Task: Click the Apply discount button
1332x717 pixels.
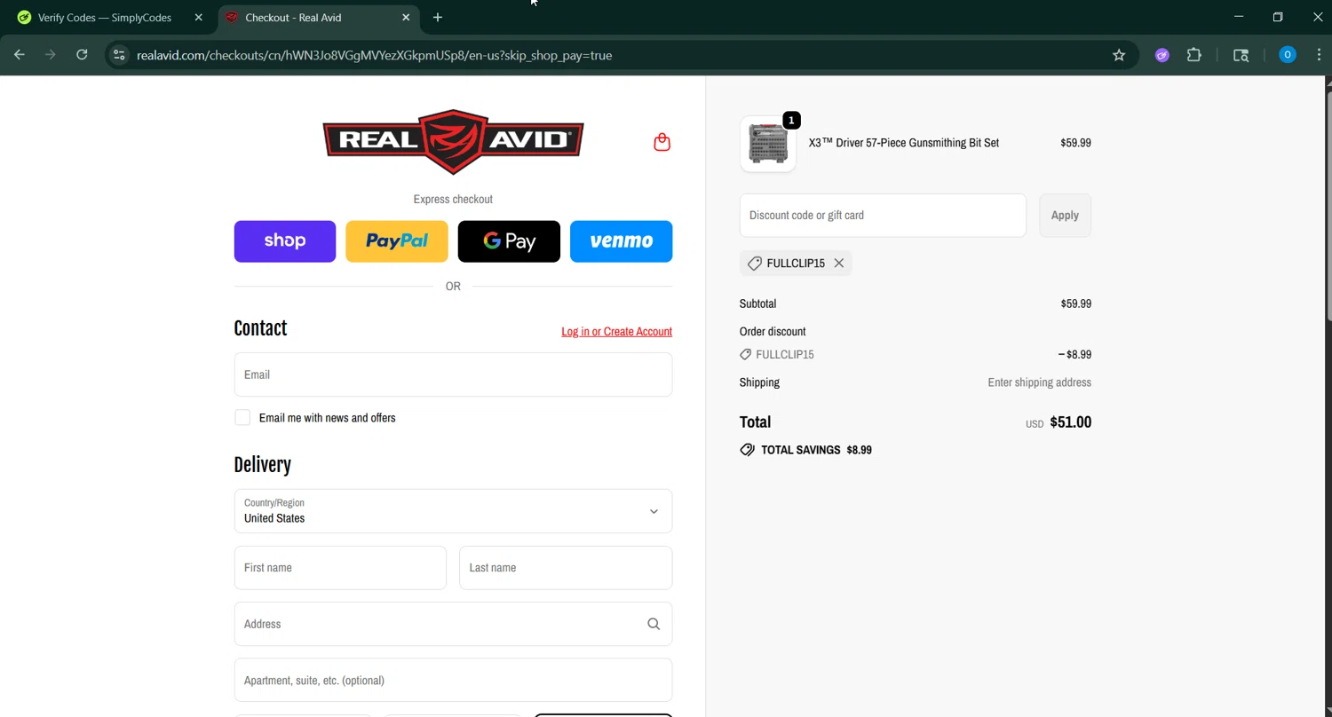Action: tap(1065, 216)
